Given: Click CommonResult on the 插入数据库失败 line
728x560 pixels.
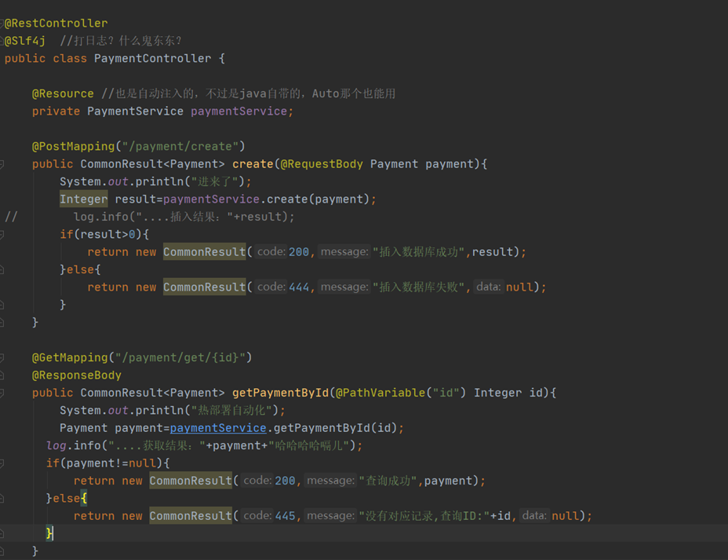Looking at the screenshot, I should click(x=204, y=287).
